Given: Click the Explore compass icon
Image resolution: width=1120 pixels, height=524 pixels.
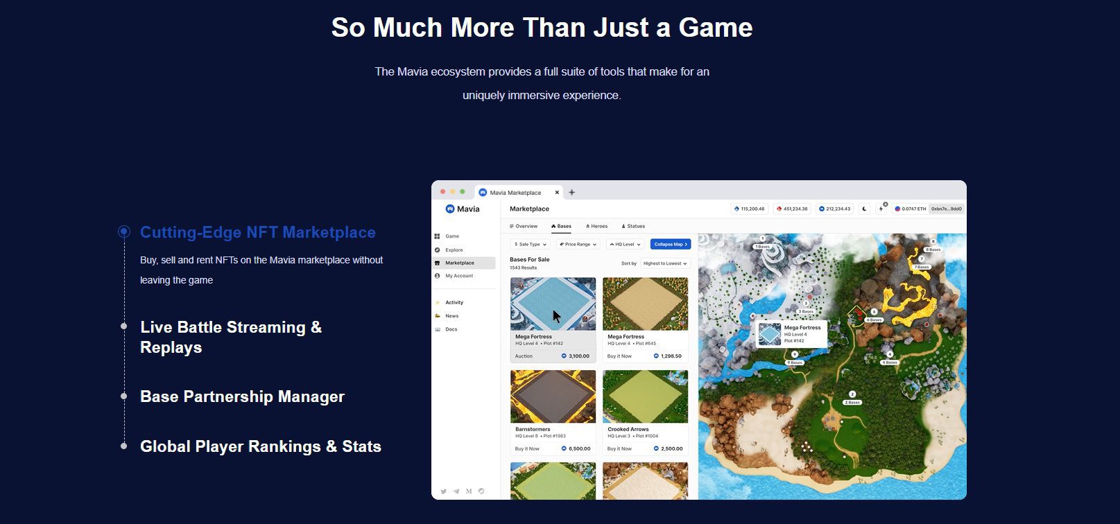Looking at the screenshot, I should (x=437, y=250).
